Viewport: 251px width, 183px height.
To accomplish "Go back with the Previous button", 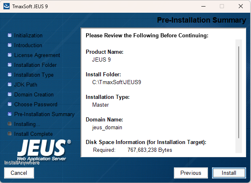I will coord(191,173).
